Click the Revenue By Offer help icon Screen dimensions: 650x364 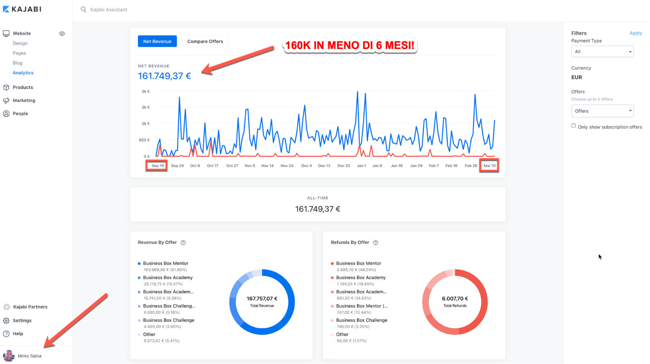[x=183, y=243]
